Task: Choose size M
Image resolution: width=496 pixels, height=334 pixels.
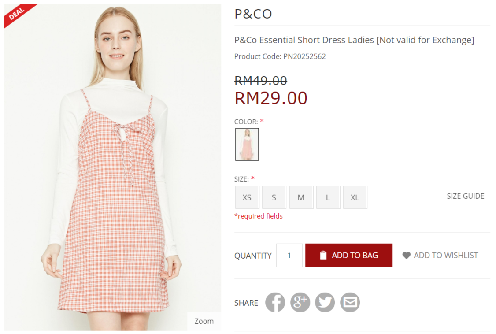Action: click(301, 197)
